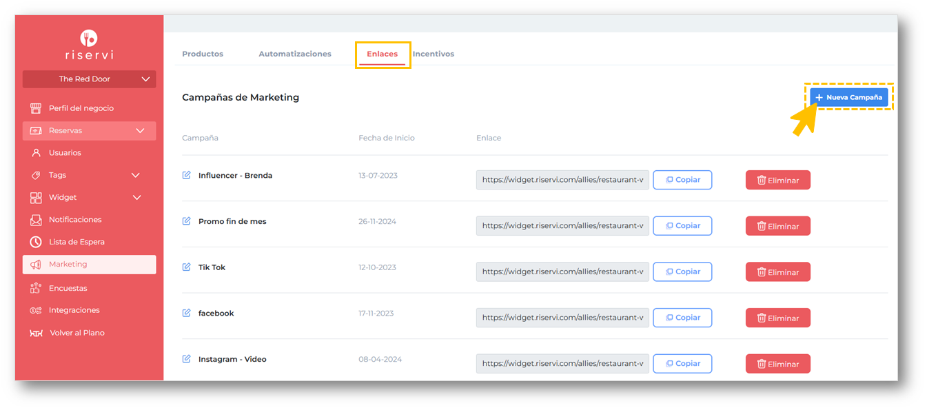
Task: Switch to the Automatizaciones tab
Action: (295, 54)
